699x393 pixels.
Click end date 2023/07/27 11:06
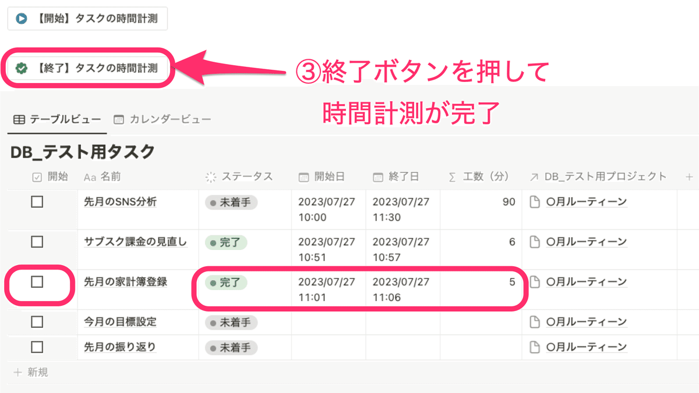(x=401, y=290)
